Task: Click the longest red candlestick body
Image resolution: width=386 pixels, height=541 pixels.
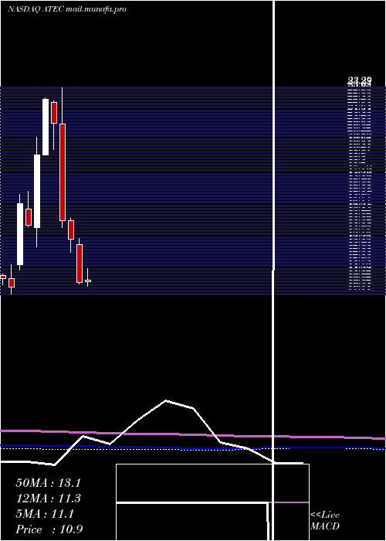Action: tap(63, 172)
